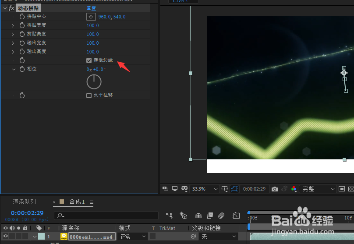The image size is (354, 244).
Task: Toggle stopwatch for 拼贴高度
Action: click(22, 34)
